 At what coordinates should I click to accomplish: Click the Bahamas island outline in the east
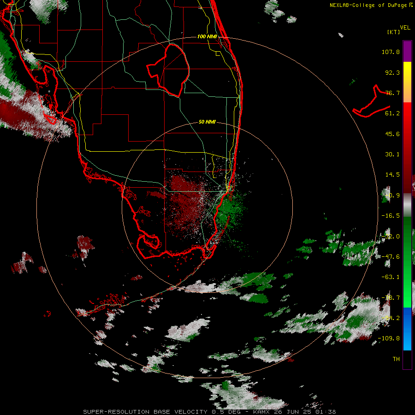(x=372, y=101)
